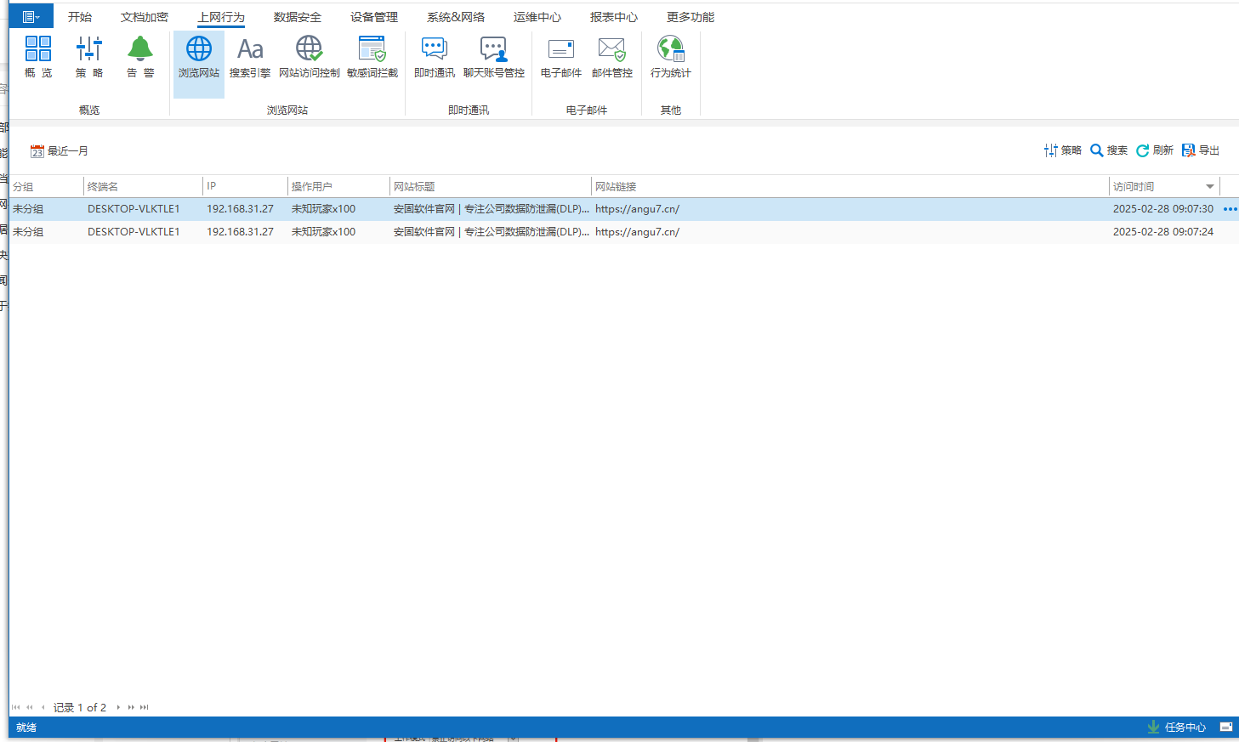Switch to the 报表中心 ribbon tab
This screenshot has height=742, width=1239.
pos(614,17)
